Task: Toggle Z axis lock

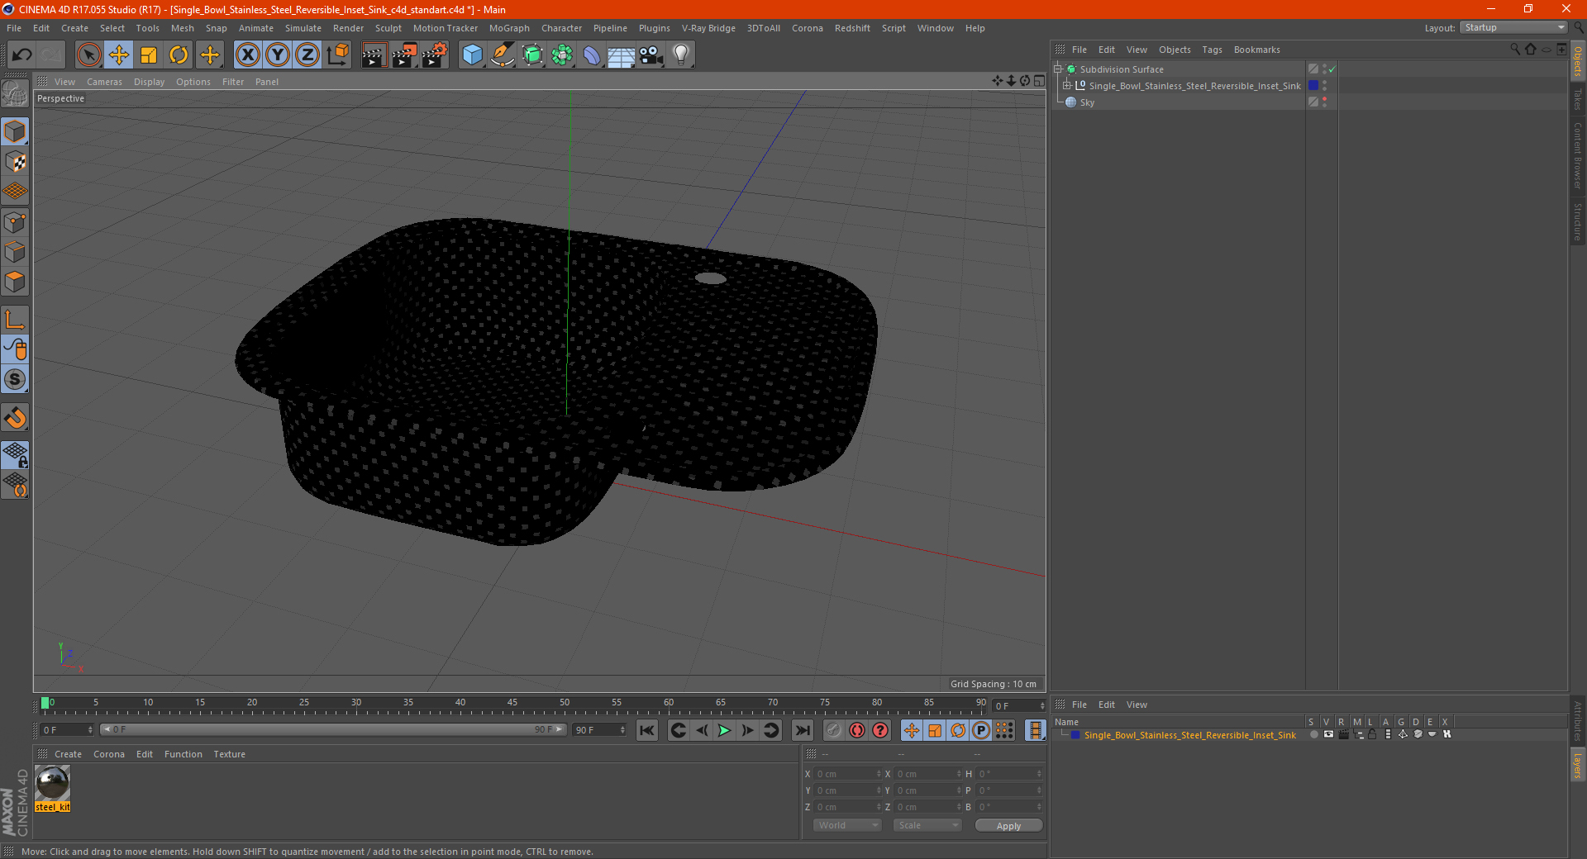Action: (307, 55)
